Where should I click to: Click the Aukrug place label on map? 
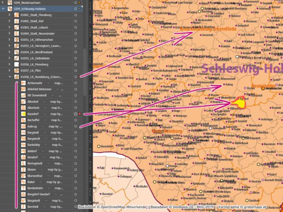pyautogui.click(x=229, y=84)
